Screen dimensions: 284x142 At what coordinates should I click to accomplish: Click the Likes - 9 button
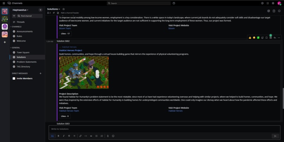pyautogui.click(x=65, y=116)
